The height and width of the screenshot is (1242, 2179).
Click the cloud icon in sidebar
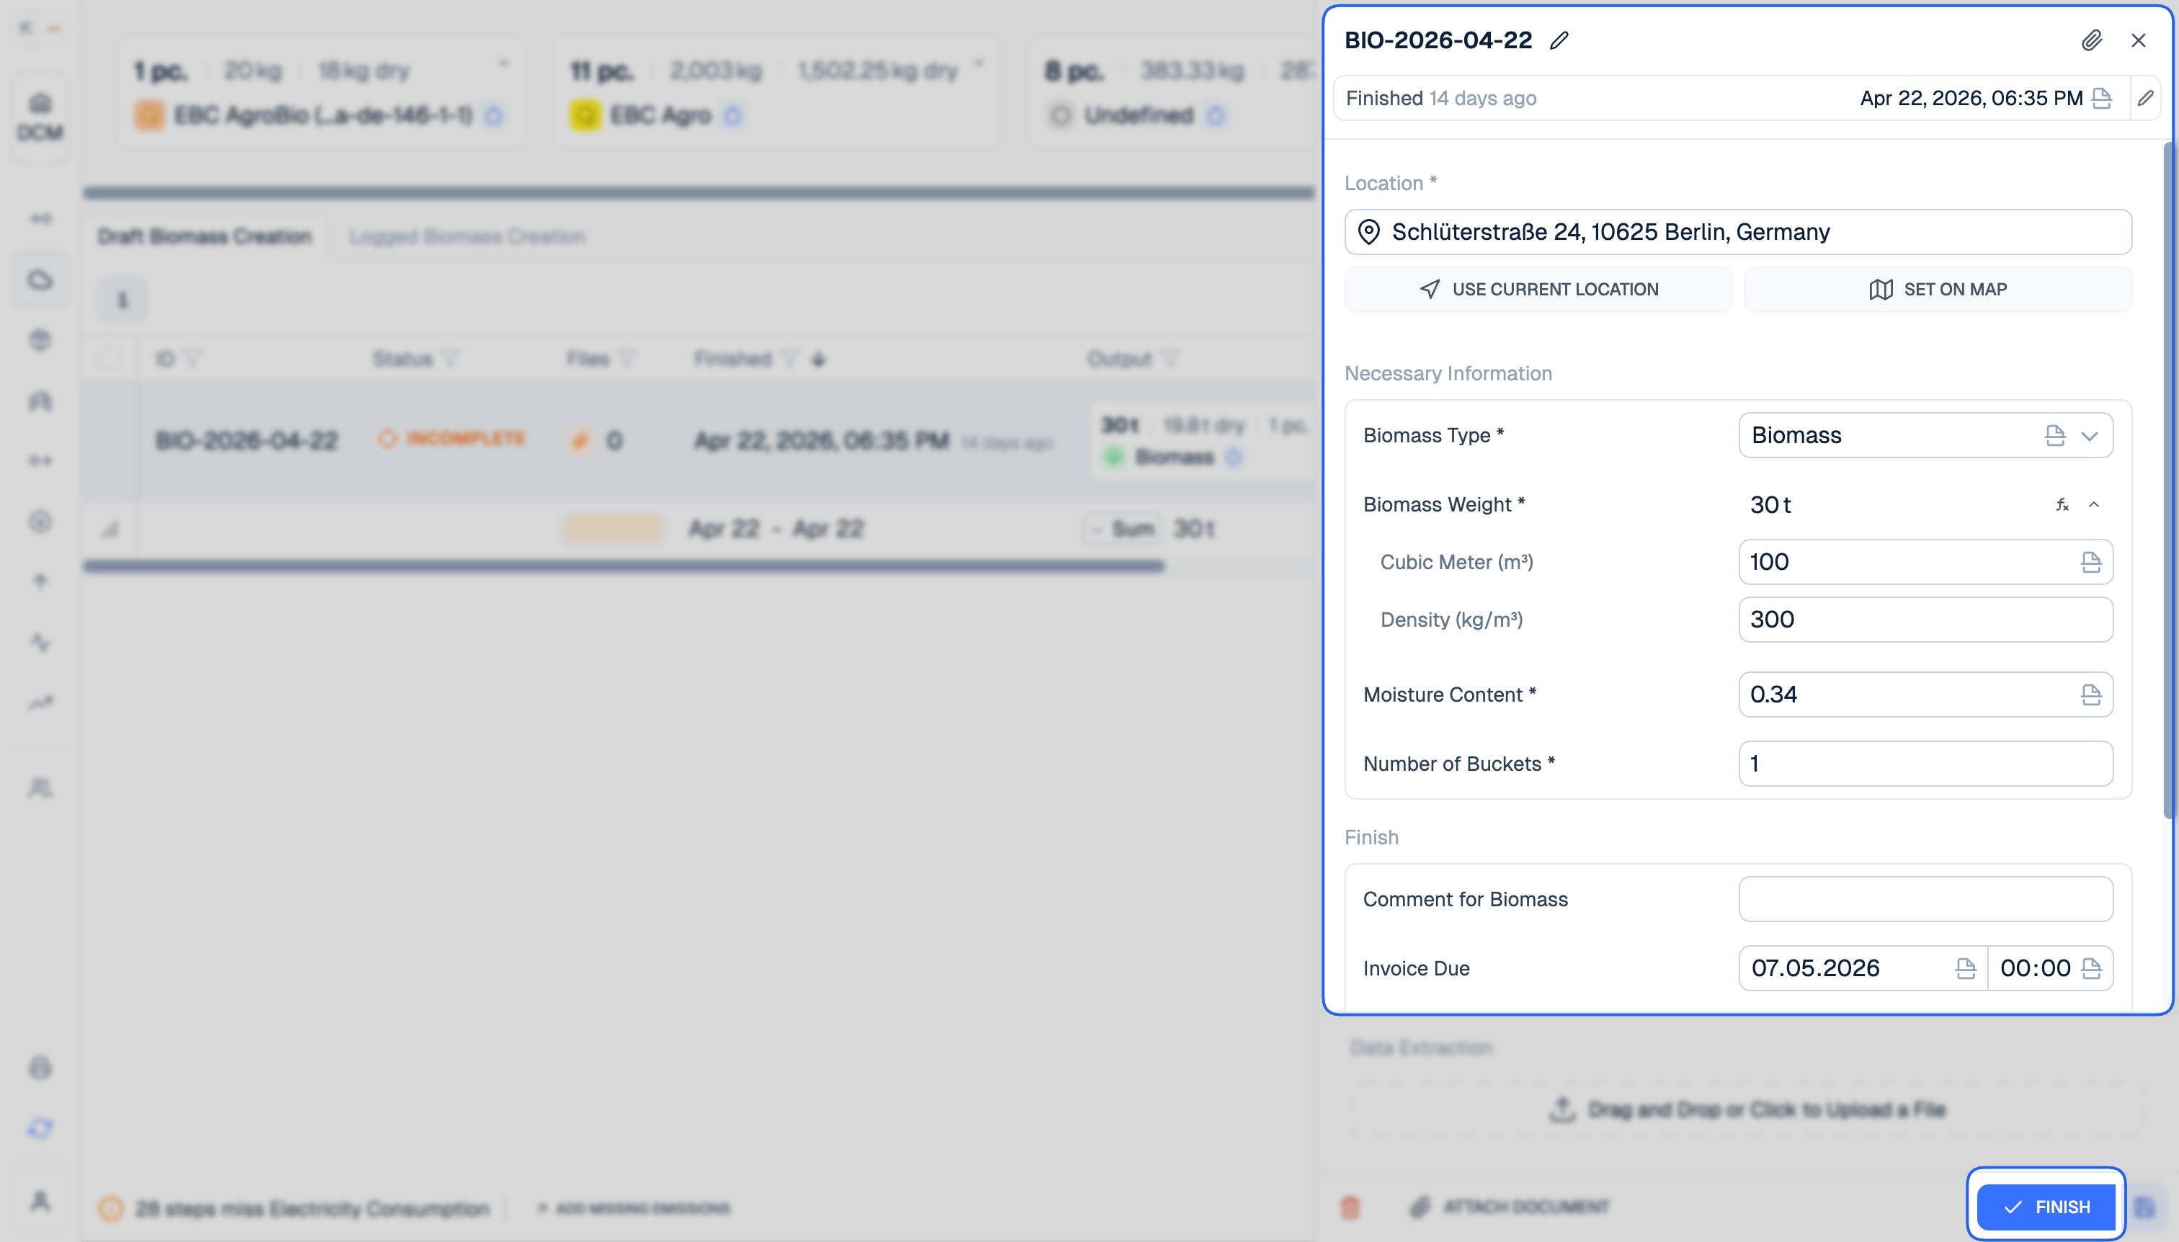pyautogui.click(x=40, y=280)
